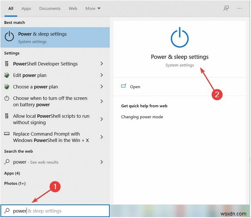Expand the Photos (1+) group
The image size is (251, 218).
click(x=15, y=183)
